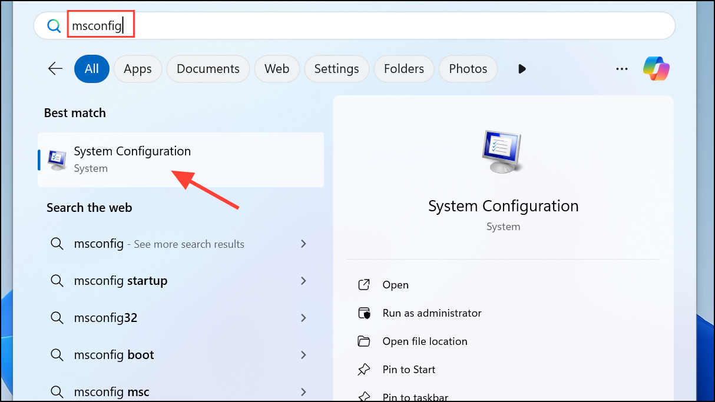Image resolution: width=715 pixels, height=402 pixels.
Task: Expand the msconfig32 suggestion chevron
Action: pos(303,318)
